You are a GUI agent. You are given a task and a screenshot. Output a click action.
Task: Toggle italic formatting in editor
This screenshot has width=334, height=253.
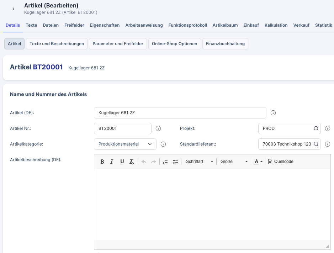click(x=112, y=162)
